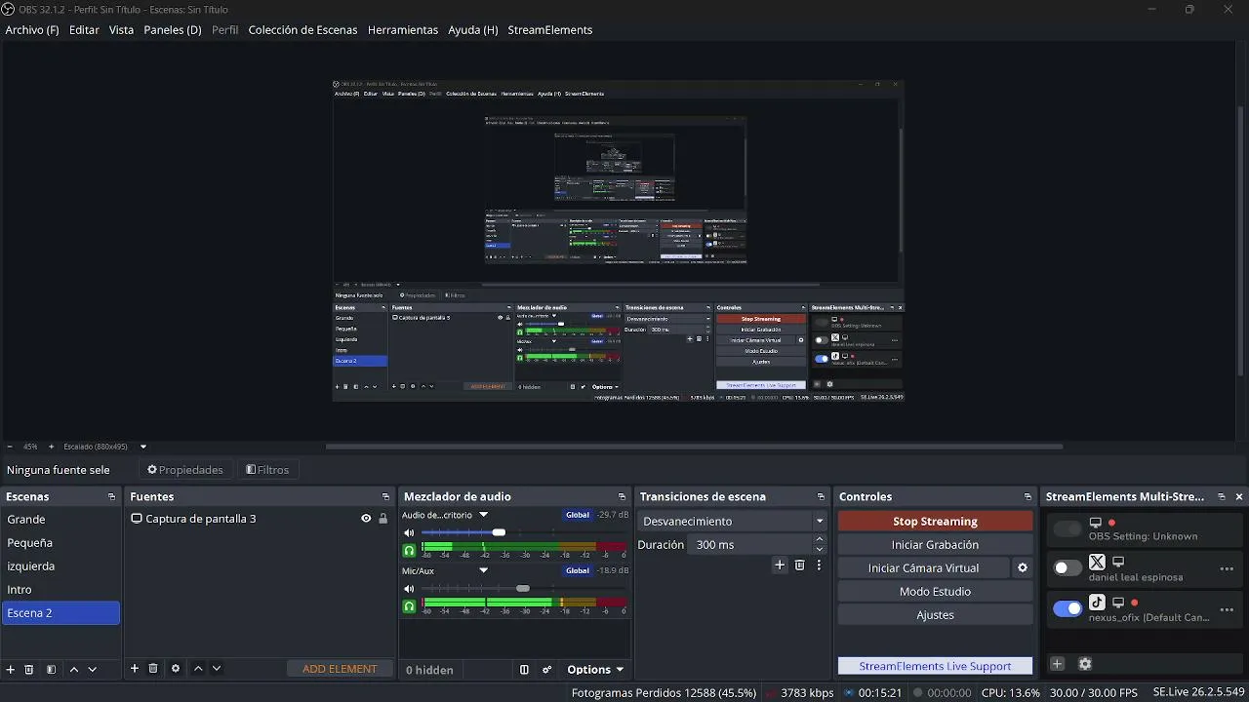Open more options for daniel leal espinosa

click(1227, 568)
